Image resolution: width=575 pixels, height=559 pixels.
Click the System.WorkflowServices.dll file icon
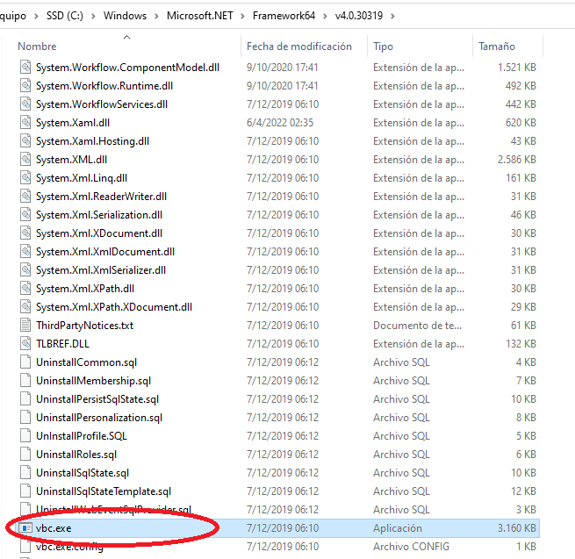25,104
